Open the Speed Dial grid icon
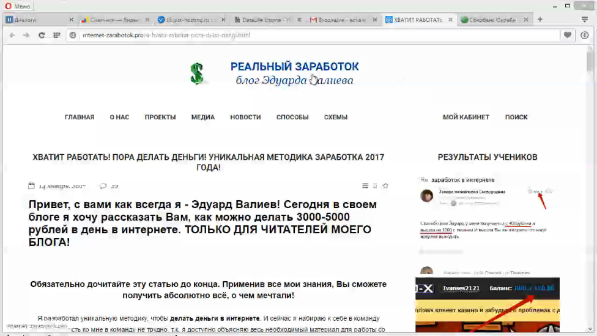 point(57,35)
